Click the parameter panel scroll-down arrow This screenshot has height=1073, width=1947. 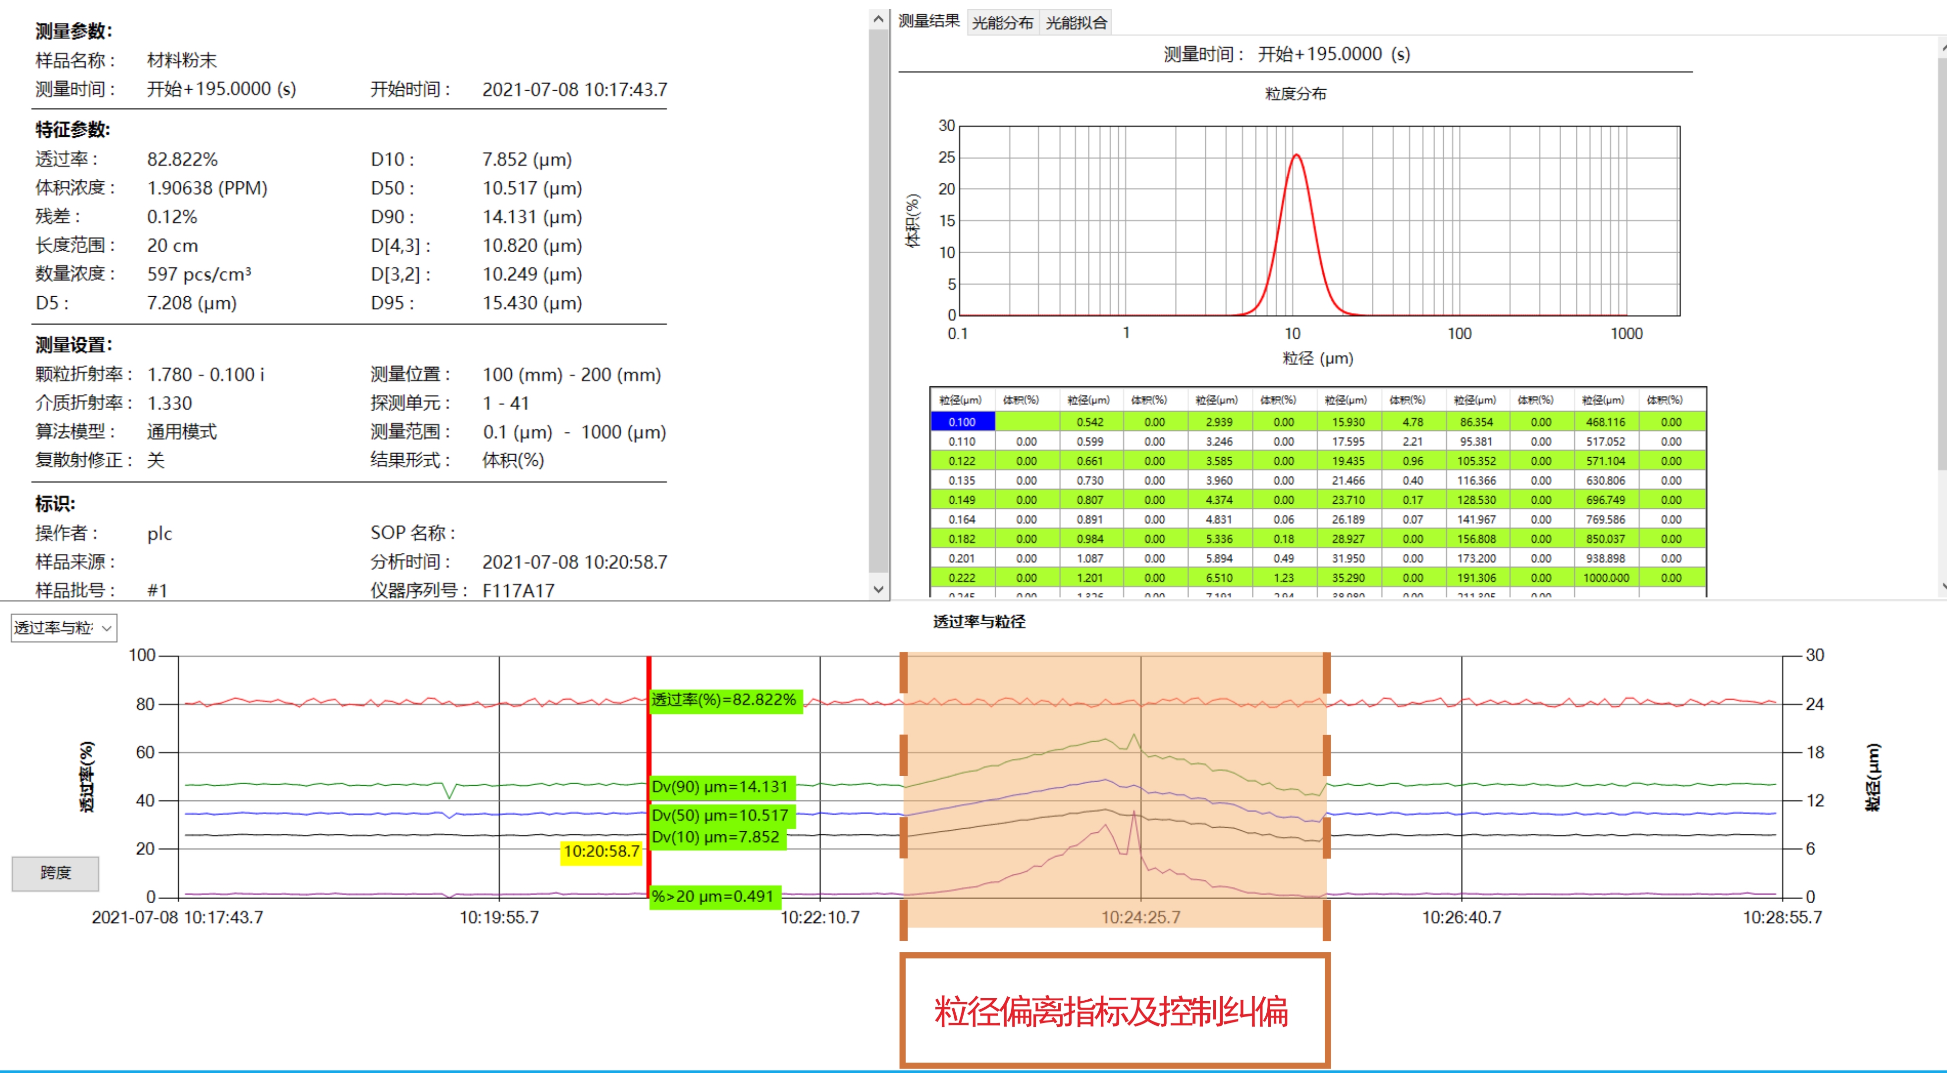[x=877, y=589]
